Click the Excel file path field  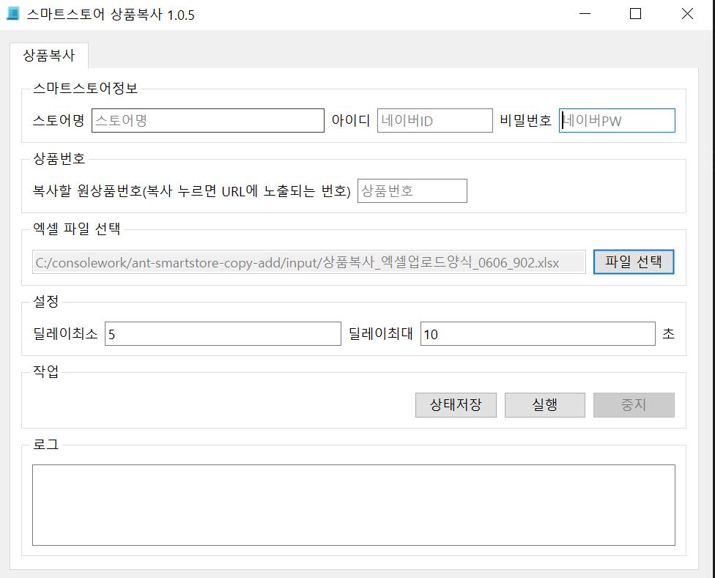click(308, 262)
